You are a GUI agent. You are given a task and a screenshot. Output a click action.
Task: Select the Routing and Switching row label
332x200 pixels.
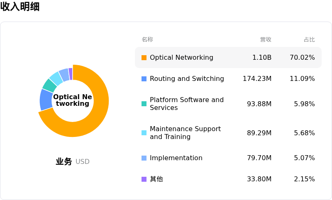tap(187, 78)
